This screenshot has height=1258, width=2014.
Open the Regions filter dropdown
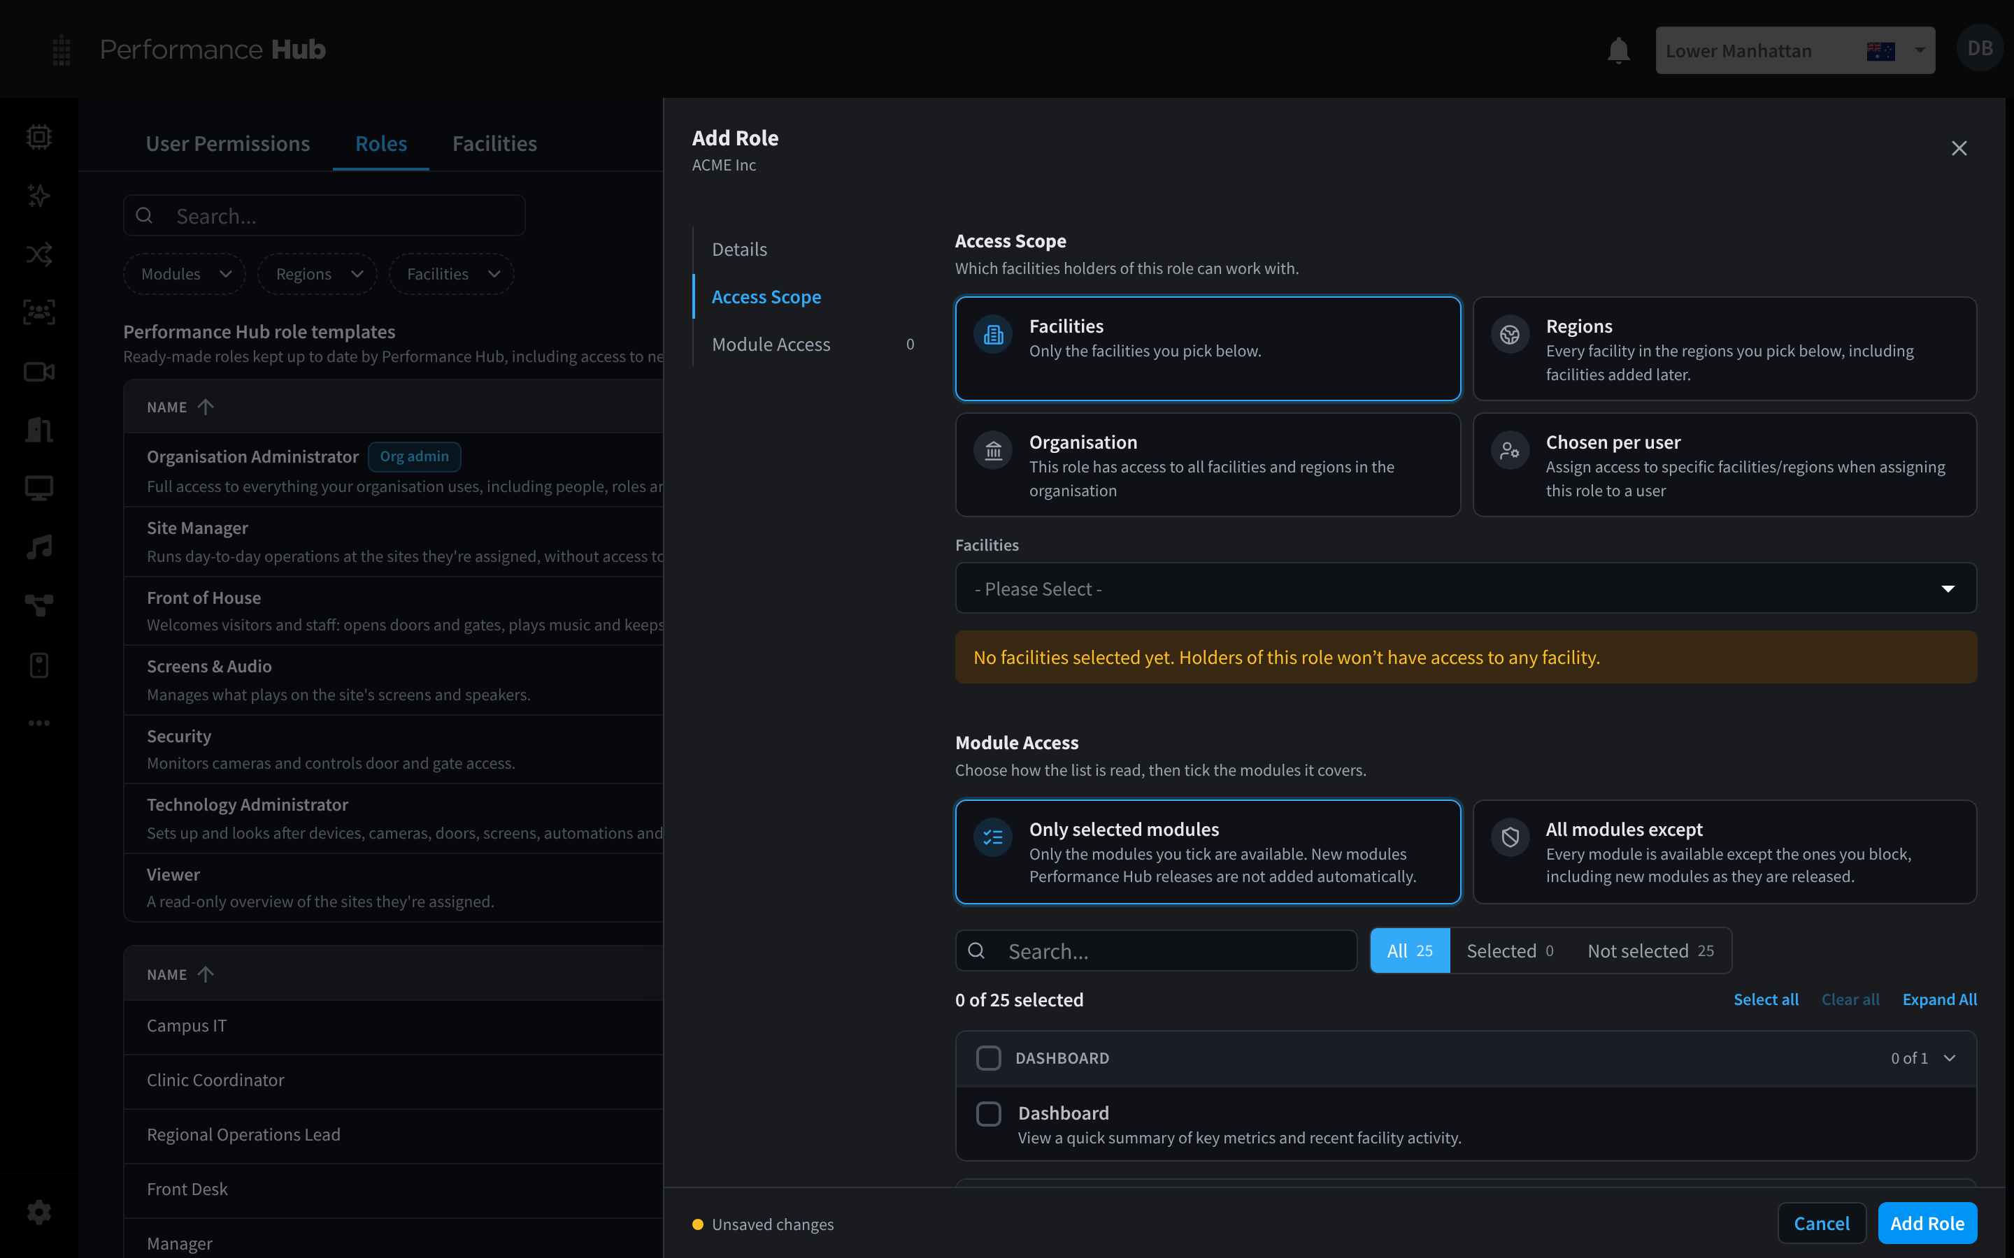coord(317,274)
